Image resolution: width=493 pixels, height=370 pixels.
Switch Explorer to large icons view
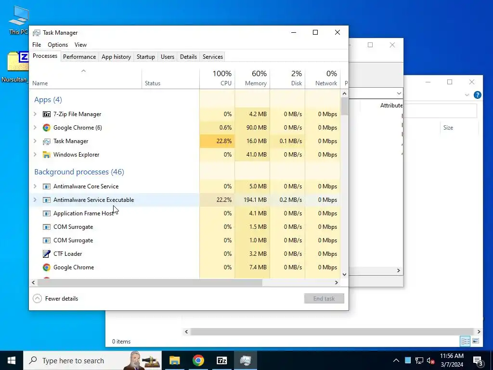click(x=476, y=341)
